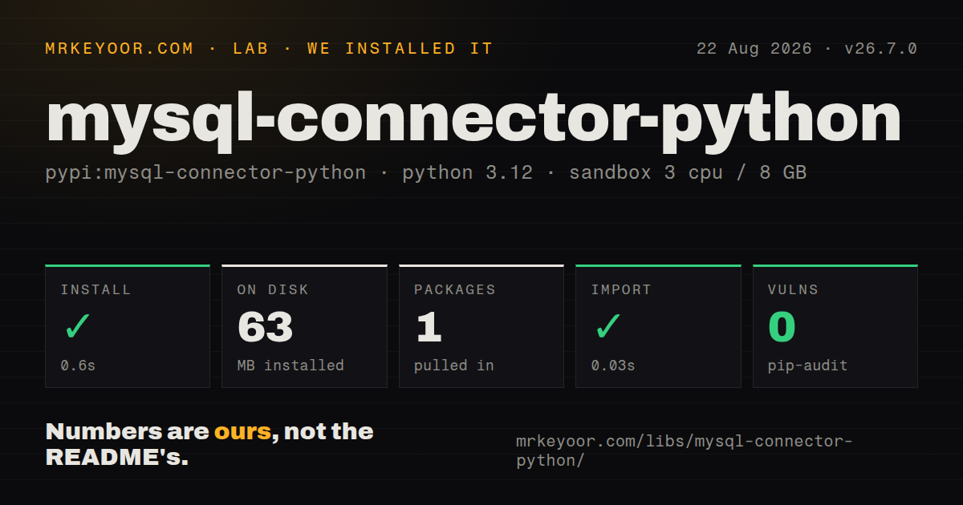
Task: Click the '63' on-disk size value
Action: (x=266, y=327)
